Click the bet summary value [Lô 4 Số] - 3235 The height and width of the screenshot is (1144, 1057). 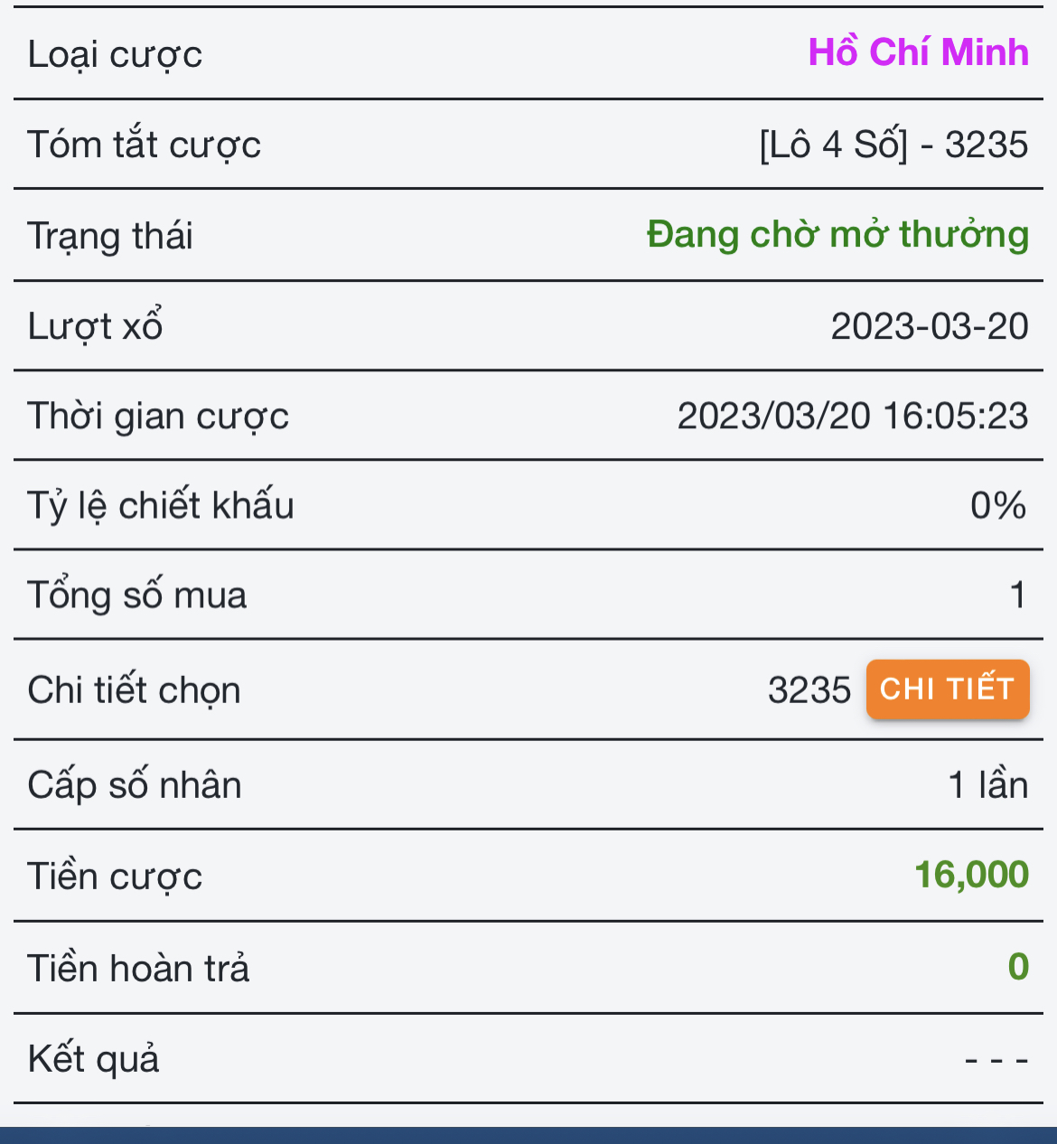893,145
